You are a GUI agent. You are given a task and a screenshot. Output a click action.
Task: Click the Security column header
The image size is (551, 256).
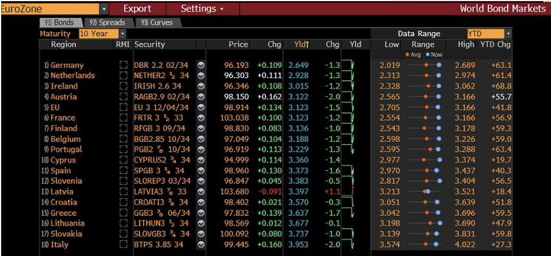(x=150, y=45)
